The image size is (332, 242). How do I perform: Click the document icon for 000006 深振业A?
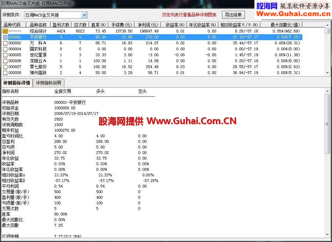tap(5, 61)
